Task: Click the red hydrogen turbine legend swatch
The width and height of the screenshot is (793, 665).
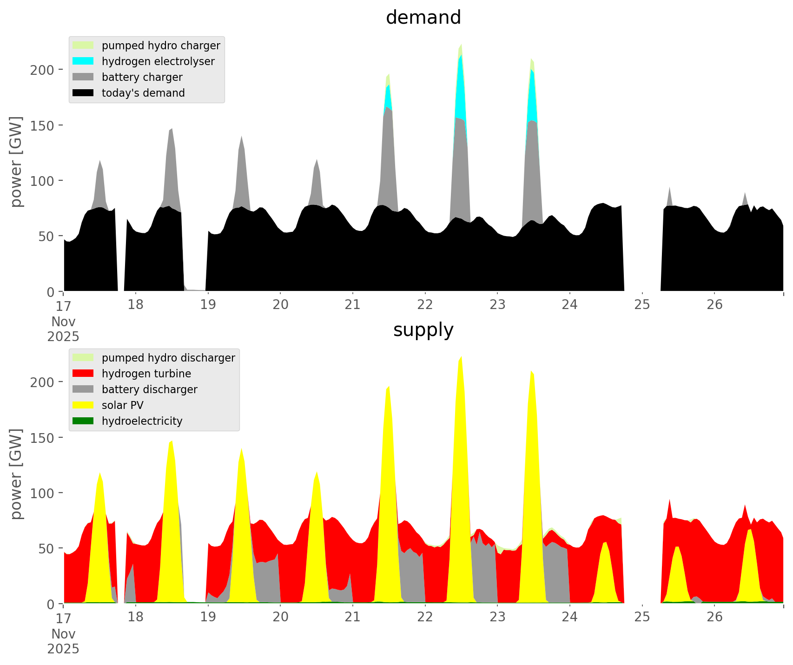Action: [x=83, y=374]
